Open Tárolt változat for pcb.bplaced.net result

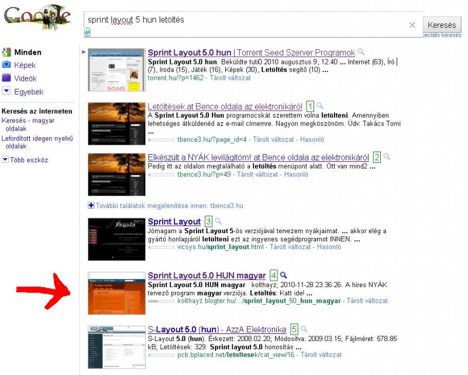(x=321, y=354)
